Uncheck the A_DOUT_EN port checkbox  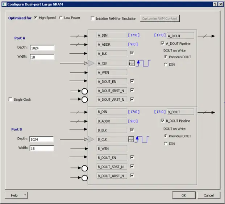(132, 81)
